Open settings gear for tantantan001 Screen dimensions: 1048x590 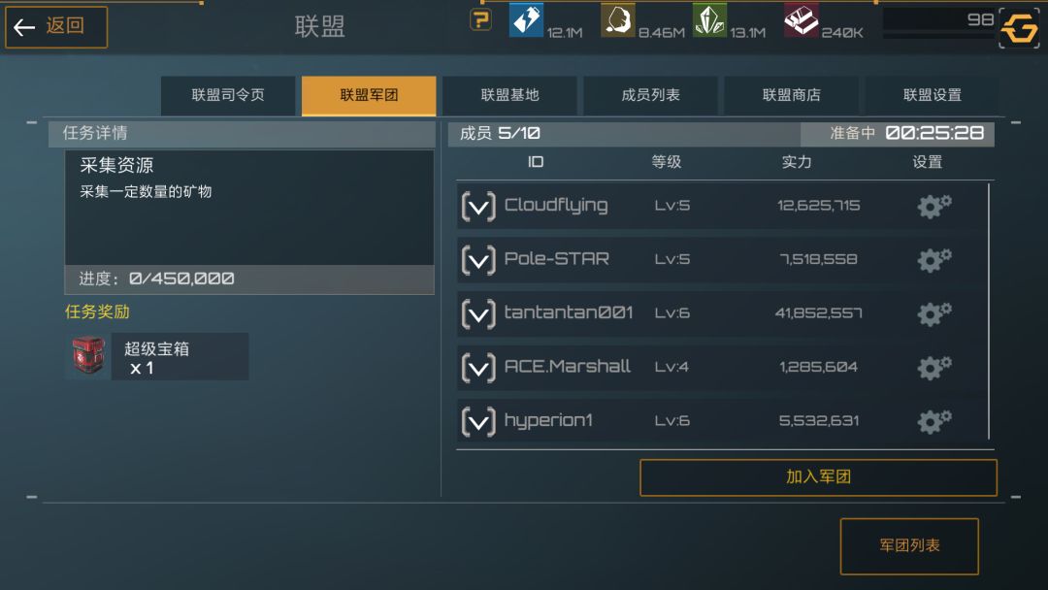point(933,313)
